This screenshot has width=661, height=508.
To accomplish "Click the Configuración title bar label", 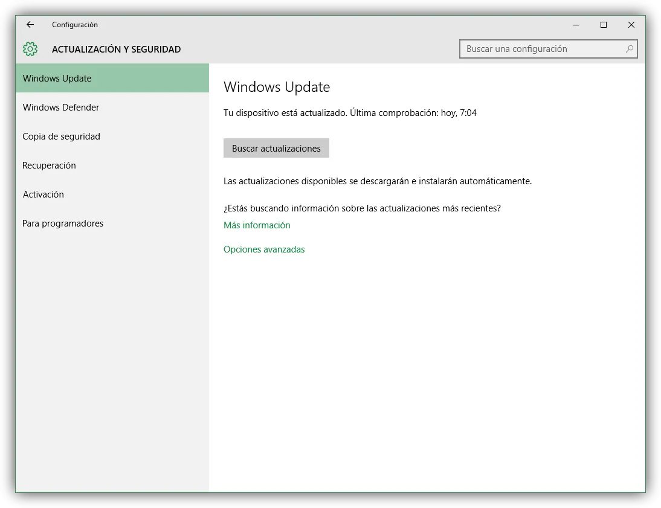I will pos(74,25).
